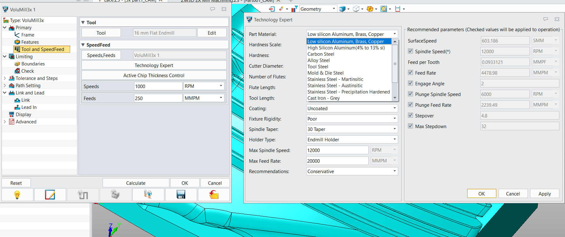
Task: Click the red exit arrow toolbar icon
Action: 272,9
